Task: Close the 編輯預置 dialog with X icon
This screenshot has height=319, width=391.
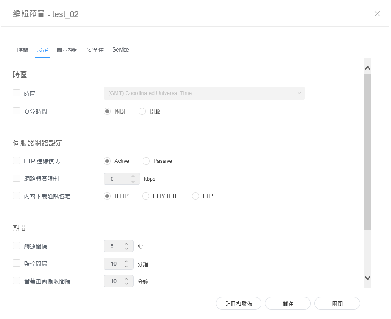Action: pyautogui.click(x=377, y=14)
